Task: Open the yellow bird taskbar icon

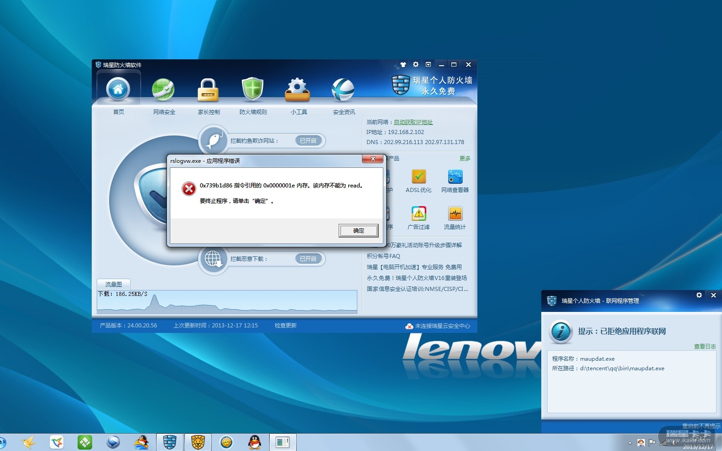Action: point(28,442)
